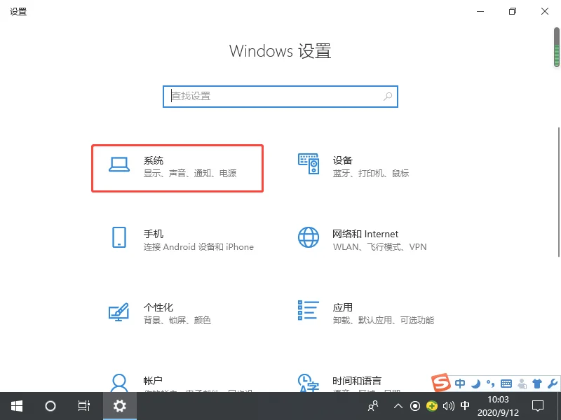Click the Sogou S logo
This screenshot has width=561, height=420.
click(x=440, y=382)
